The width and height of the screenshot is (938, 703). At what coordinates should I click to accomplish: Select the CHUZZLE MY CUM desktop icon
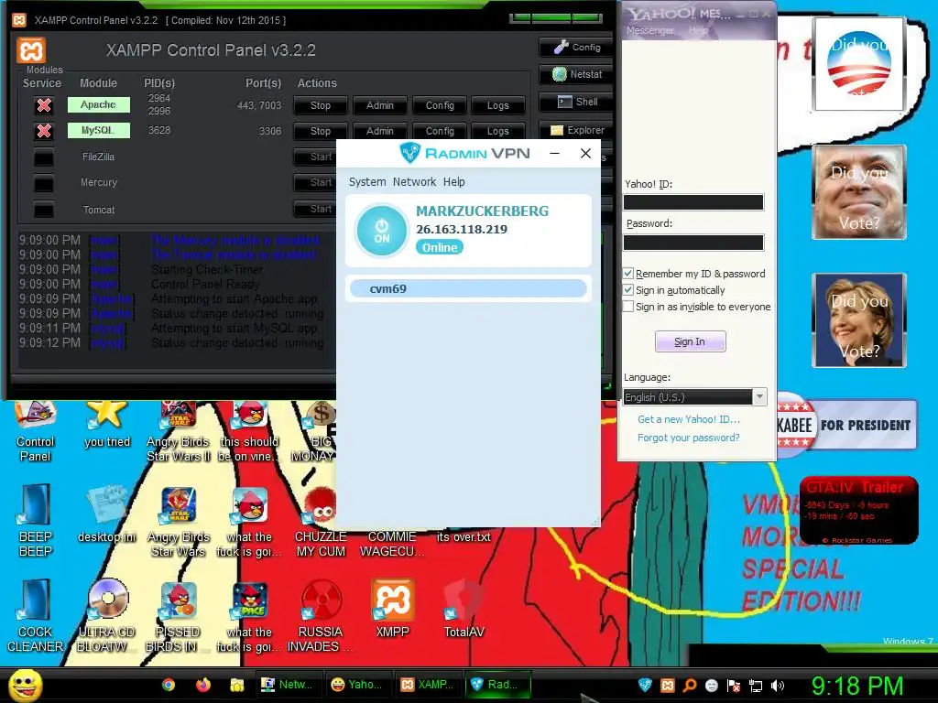321,522
